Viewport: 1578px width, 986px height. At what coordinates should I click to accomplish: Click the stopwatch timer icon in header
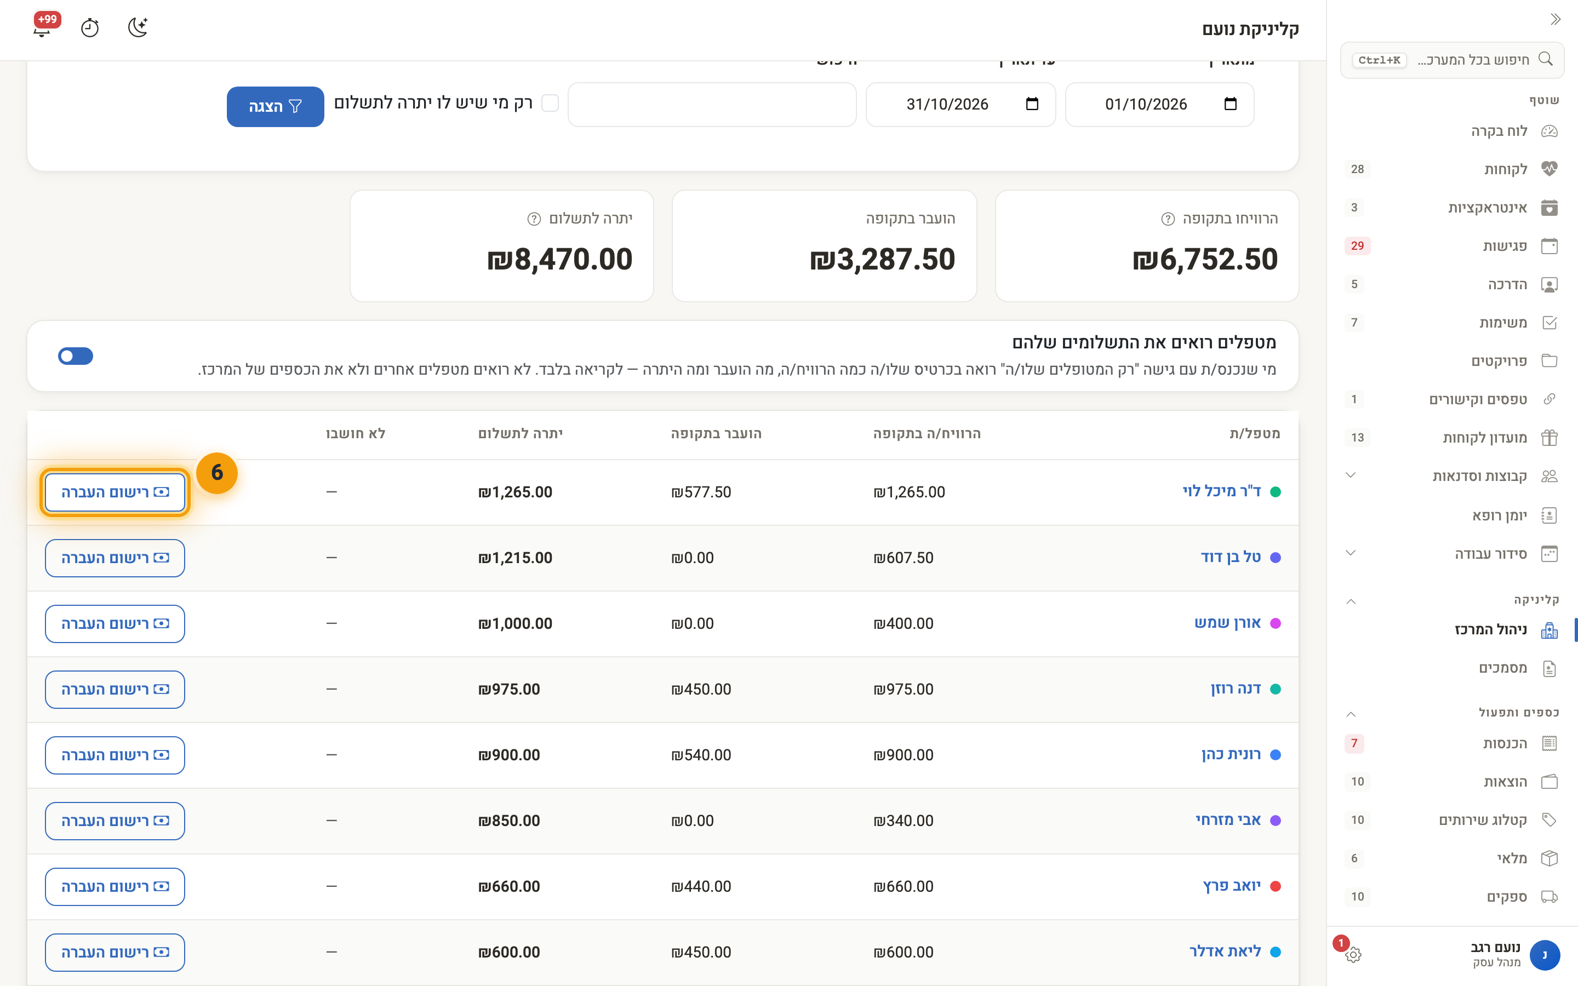pos(90,28)
